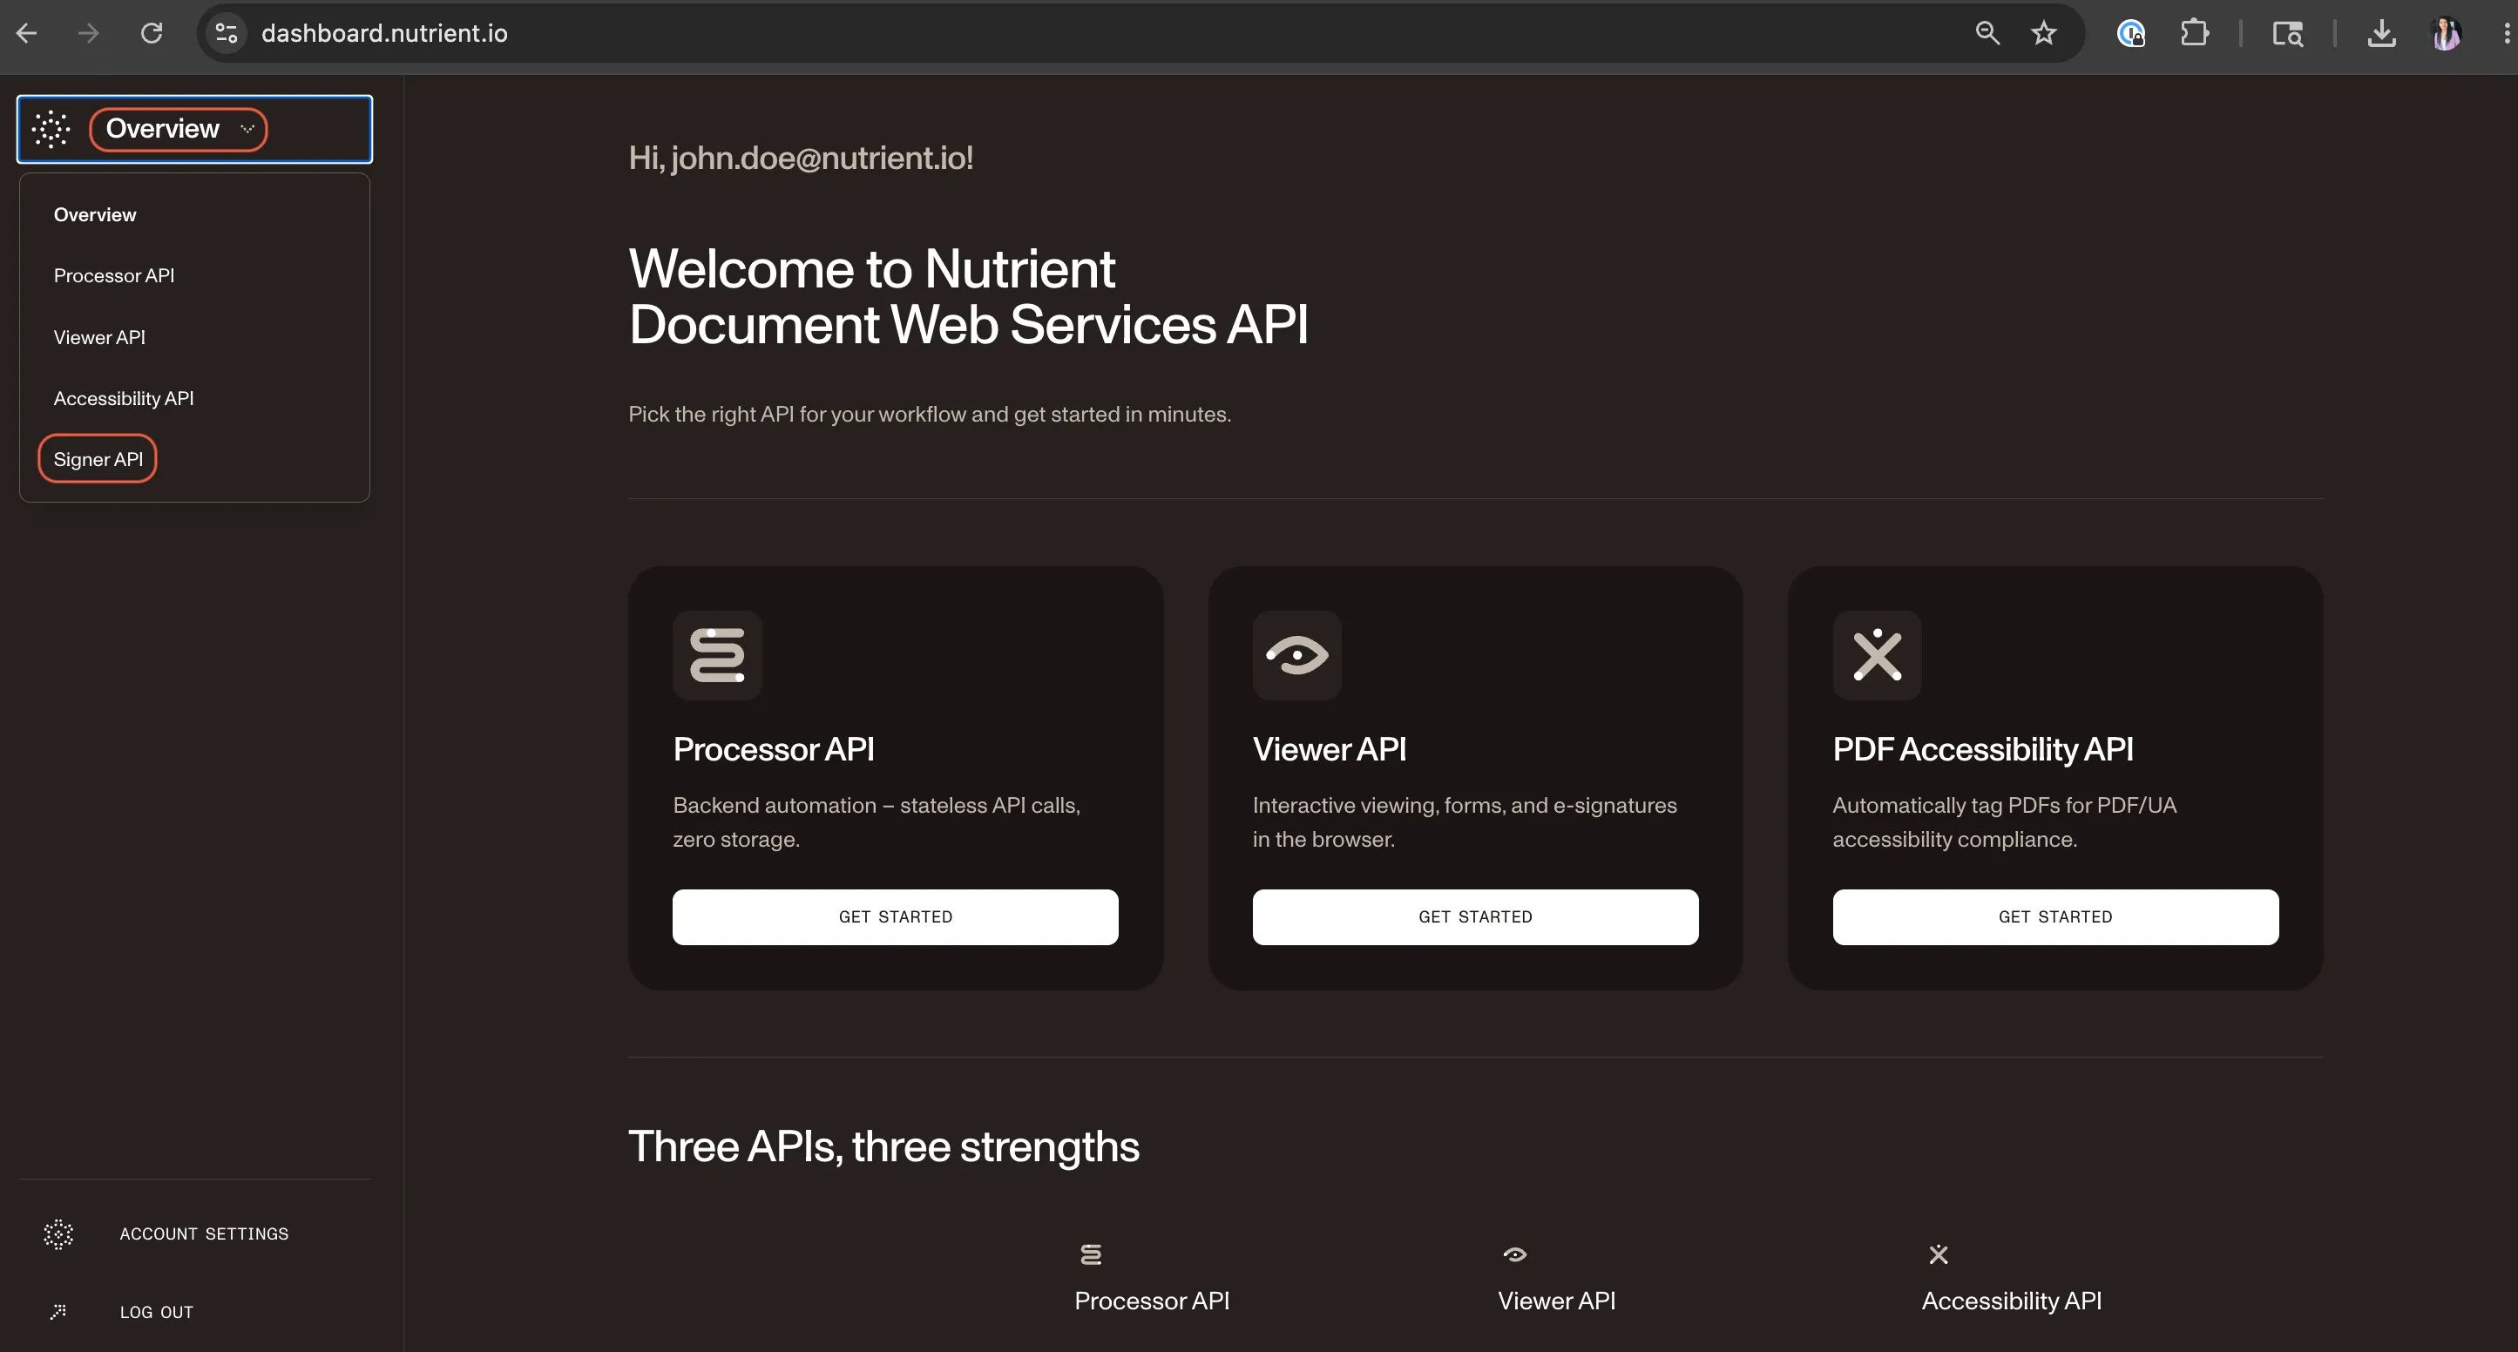
Task: Click Processor API column heading in comparison
Action: pos(1152,1301)
